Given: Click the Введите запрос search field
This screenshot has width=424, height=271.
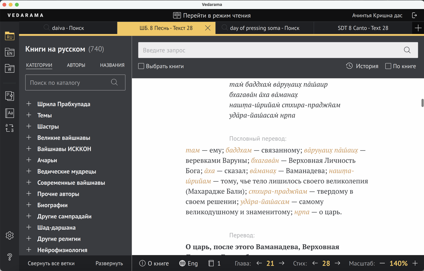Looking at the screenshot, I should click(270, 50).
